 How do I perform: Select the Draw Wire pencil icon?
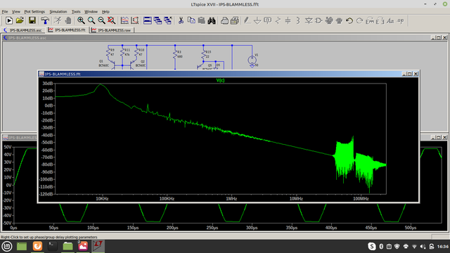pos(247,20)
